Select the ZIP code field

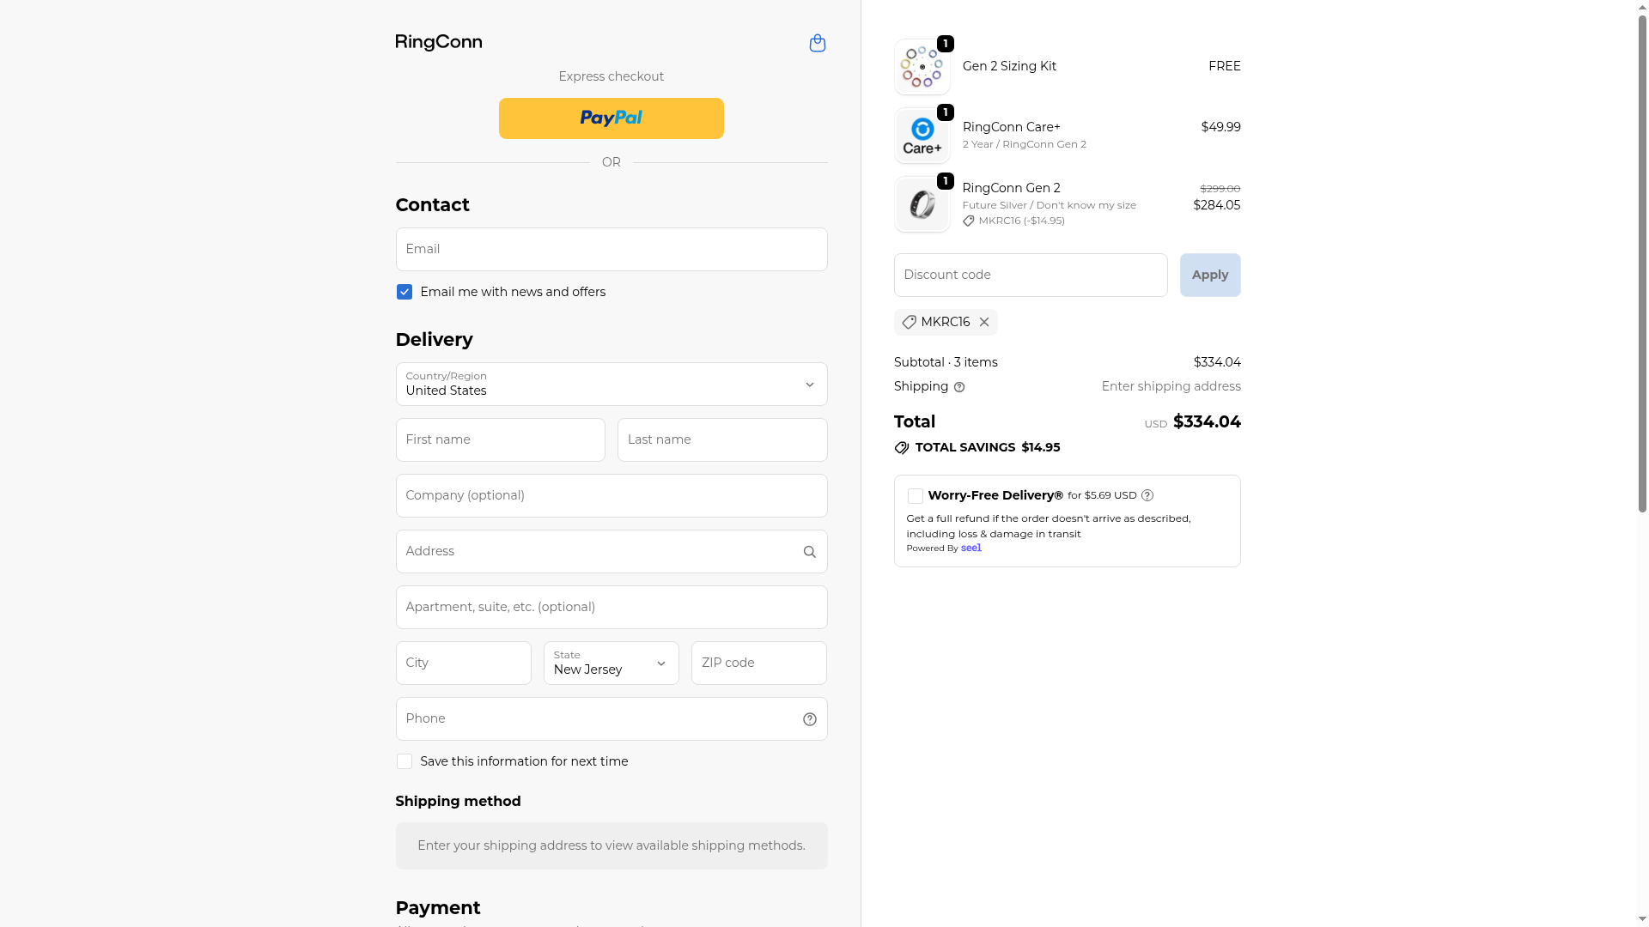tap(758, 663)
